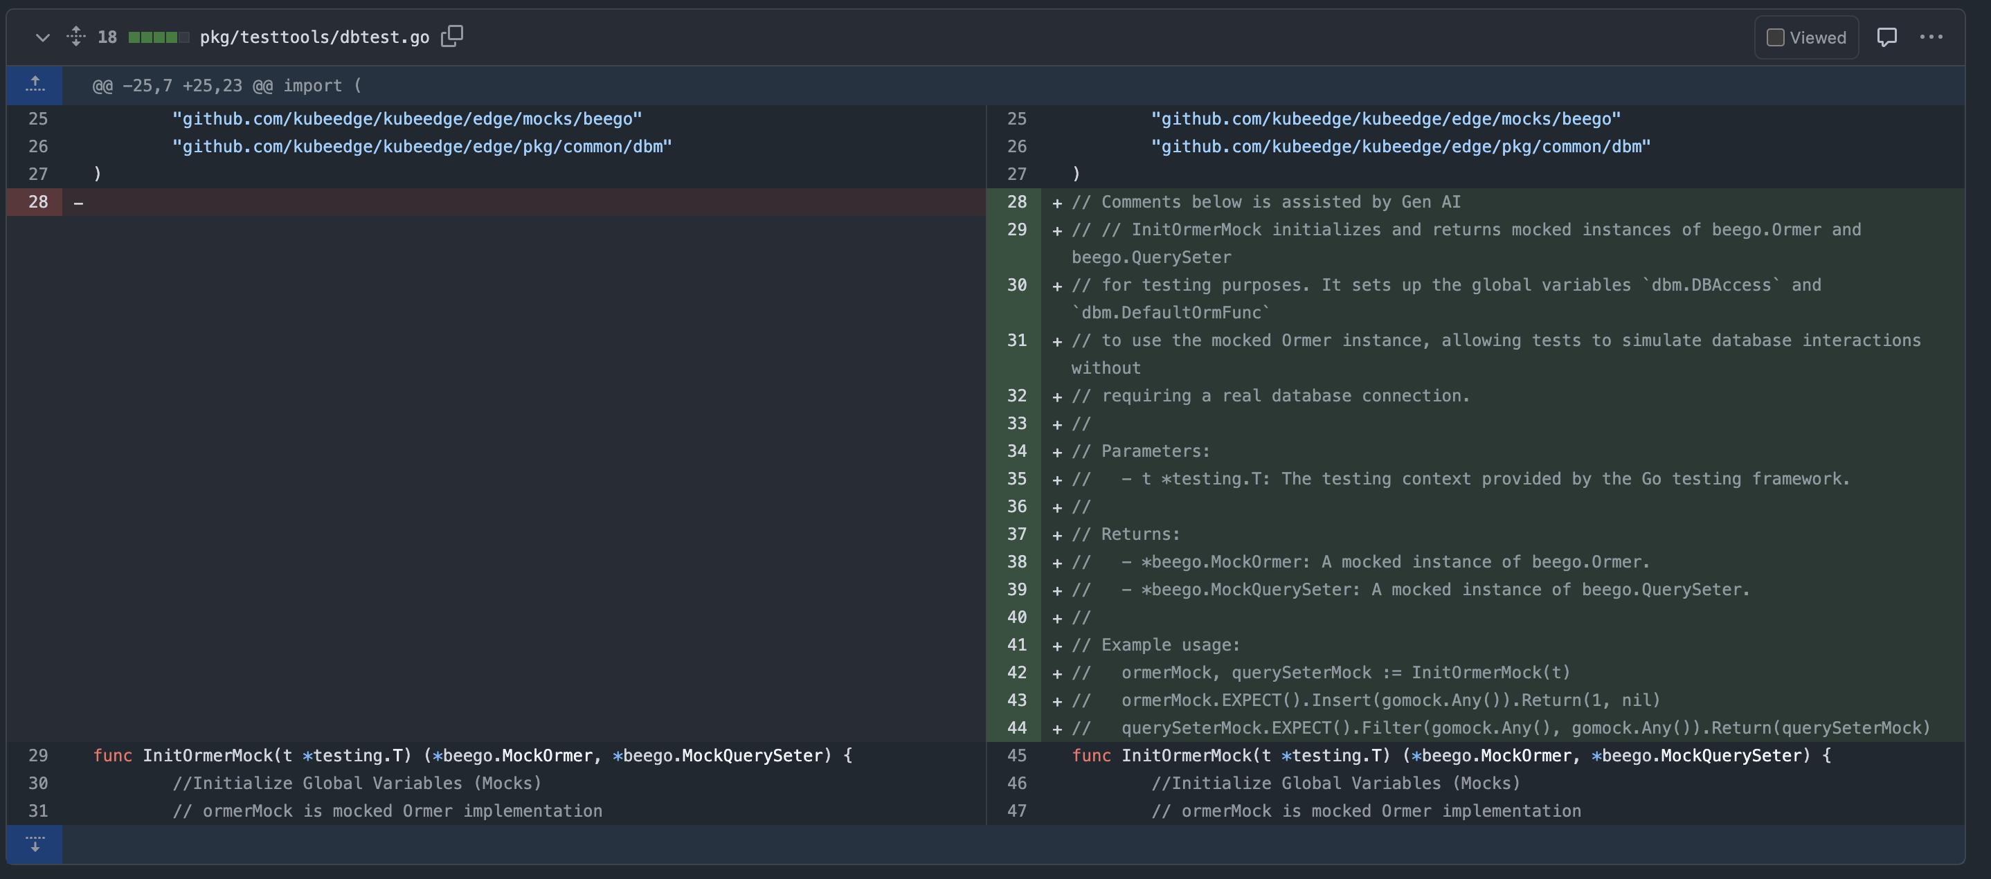Image resolution: width=1991 pixels, height=879 pixels.
Task: Open the file comment icon
Action: 1886,37
